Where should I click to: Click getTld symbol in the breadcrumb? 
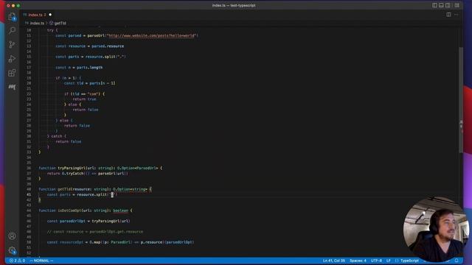(x=60, y=23)
